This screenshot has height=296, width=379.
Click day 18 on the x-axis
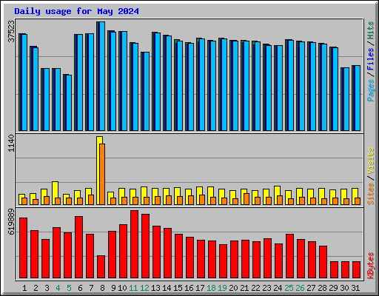point(211,288)
